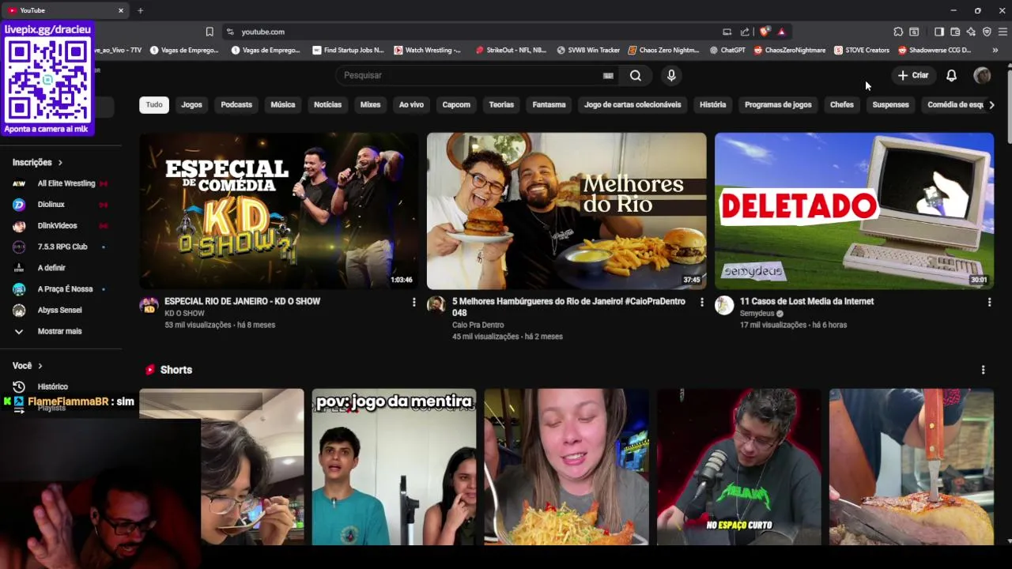This screenshot has height=569, width=1012.
Task: Open the Abyss Sensei subscription
Action: click(59, 311)
